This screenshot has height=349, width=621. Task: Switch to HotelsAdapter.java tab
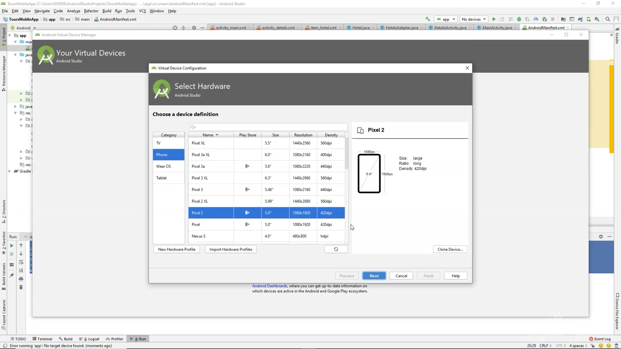click(401, 28)
